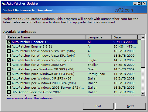Sort by Date column header
The width and height of the screenshot is (148, 112).
125,37
